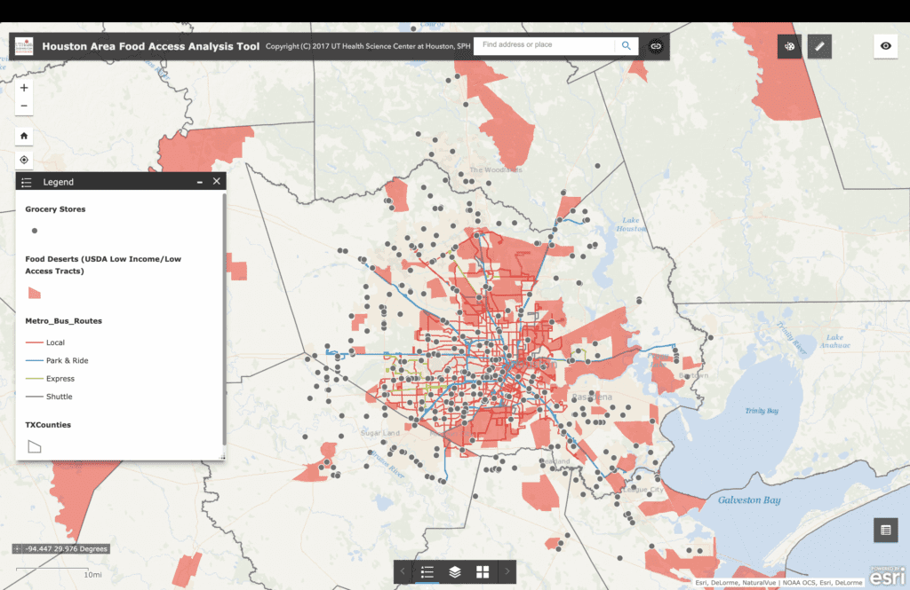This screenshot has height=590, width=910.
Task: Expand the TXCounties legend entry
Action: click(36, 445)
